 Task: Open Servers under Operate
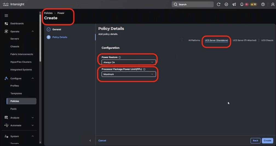pos(15,39)
